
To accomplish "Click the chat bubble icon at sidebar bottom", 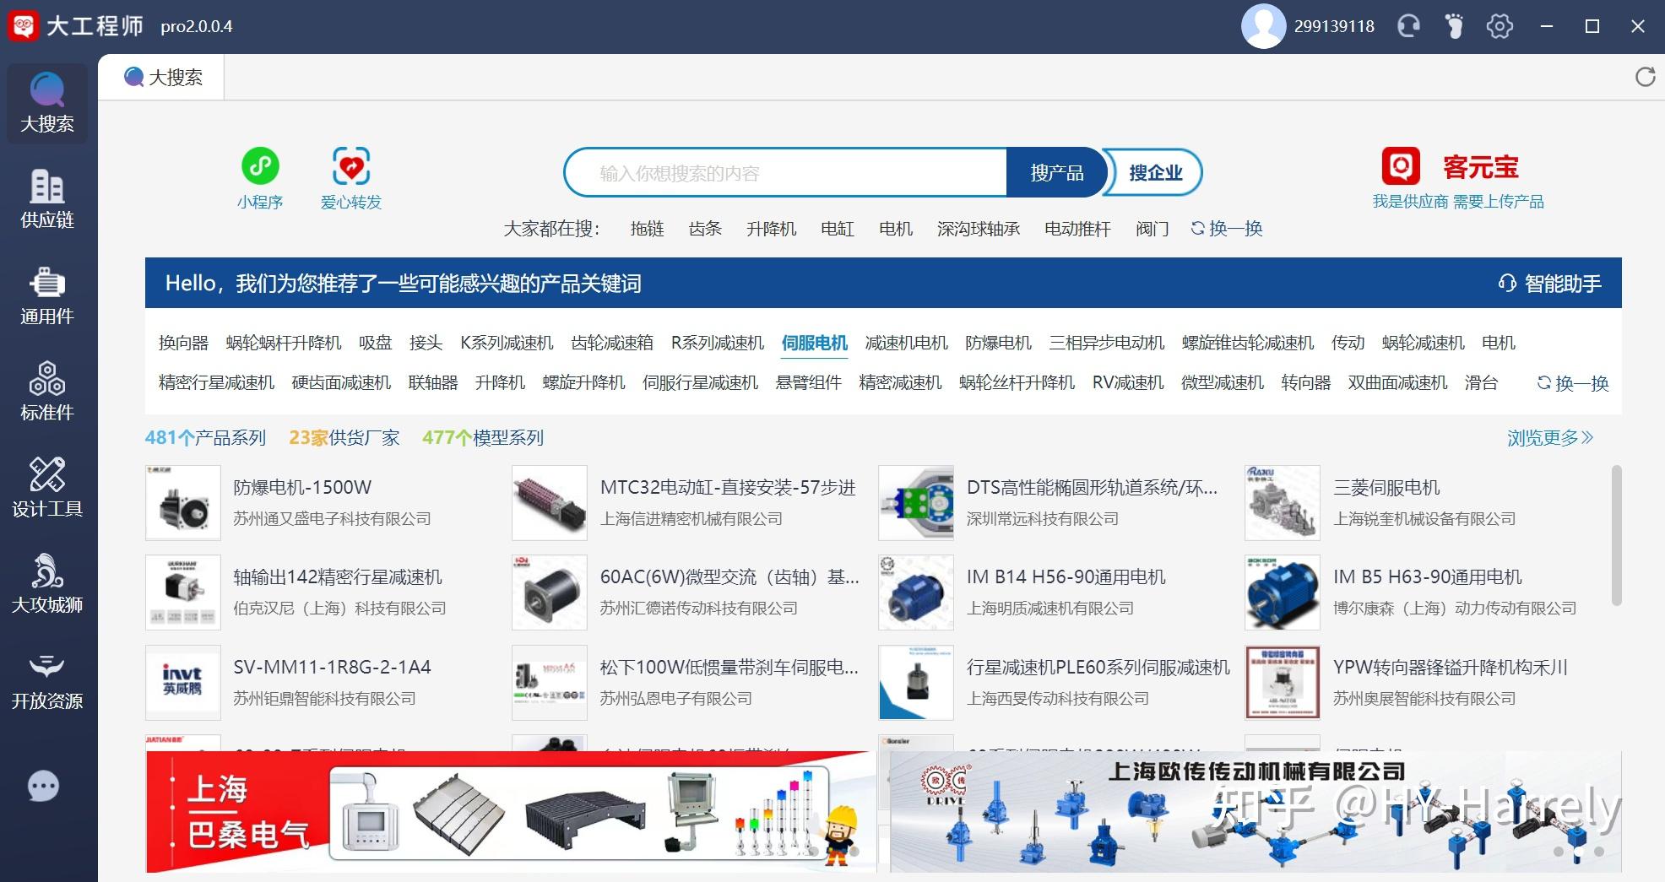I will point(42,786).
